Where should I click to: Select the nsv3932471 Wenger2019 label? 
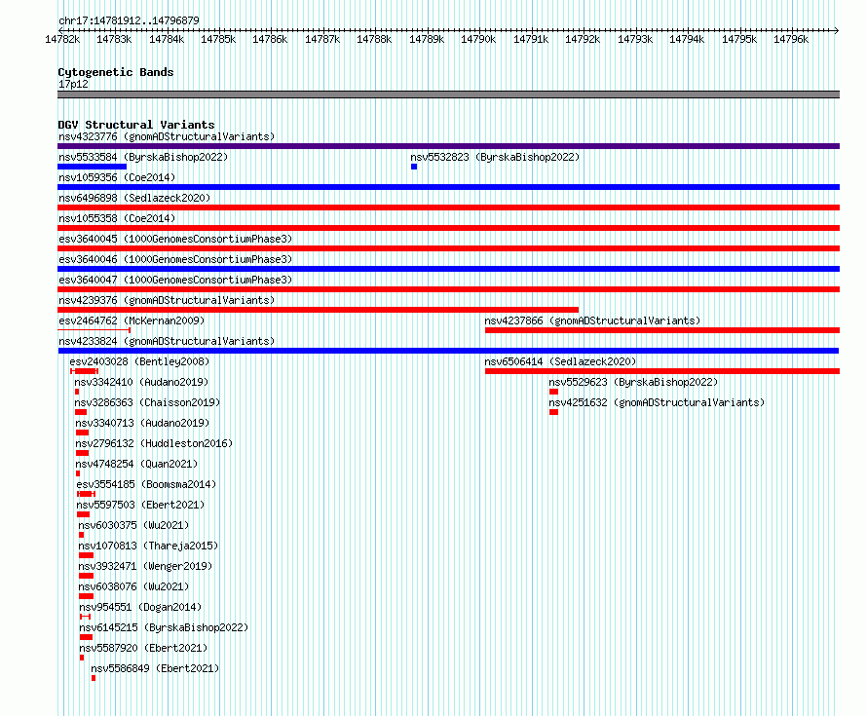pyautogui.click(x=145, y=566)
